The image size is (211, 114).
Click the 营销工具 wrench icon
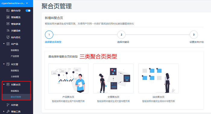(x=8, y=112)
